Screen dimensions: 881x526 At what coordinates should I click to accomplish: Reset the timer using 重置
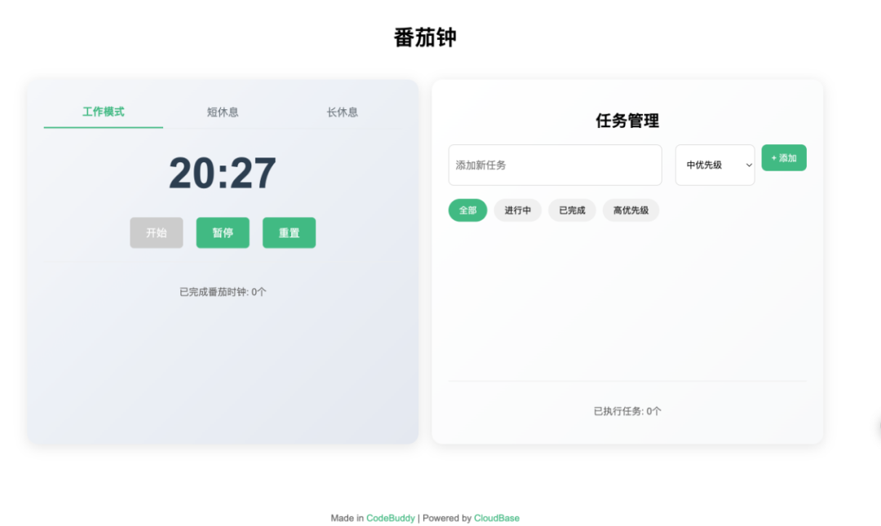point(289,232)
